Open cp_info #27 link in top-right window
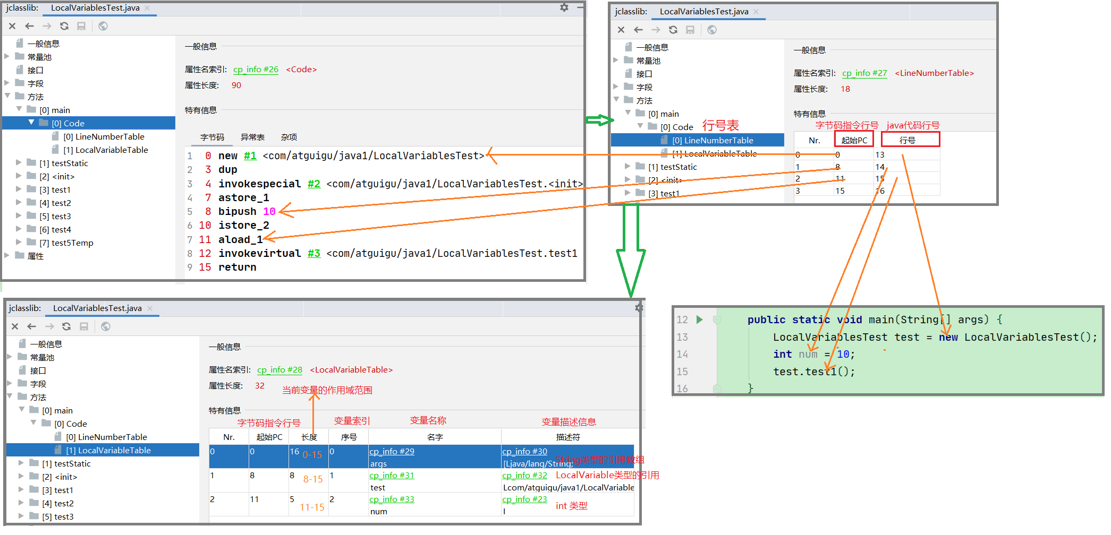Viewport: 1111px width, 535px height. coord(864,73)
